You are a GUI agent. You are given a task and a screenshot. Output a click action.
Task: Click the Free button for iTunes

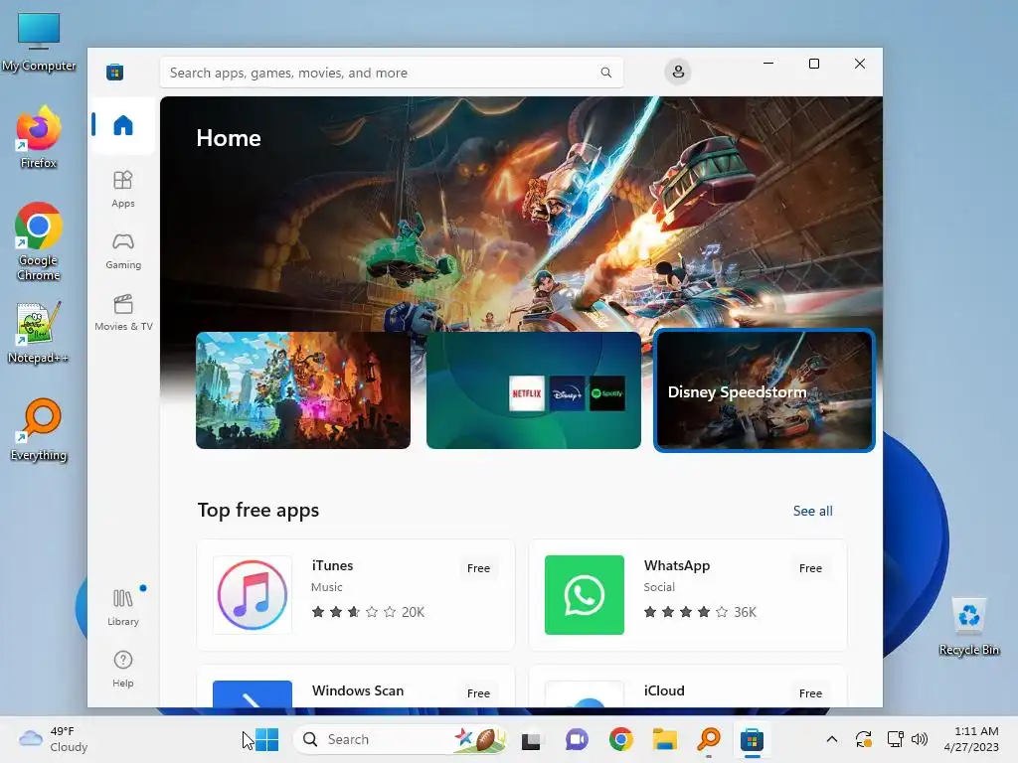[x=478, y=568]
